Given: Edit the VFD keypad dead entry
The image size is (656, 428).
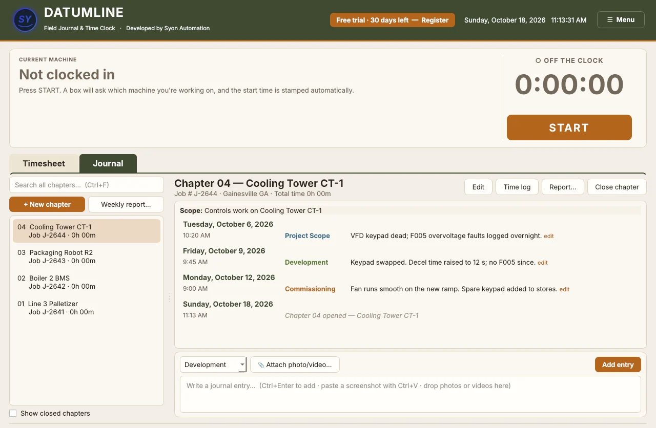Looking at the screenshot, I should 549,236.
